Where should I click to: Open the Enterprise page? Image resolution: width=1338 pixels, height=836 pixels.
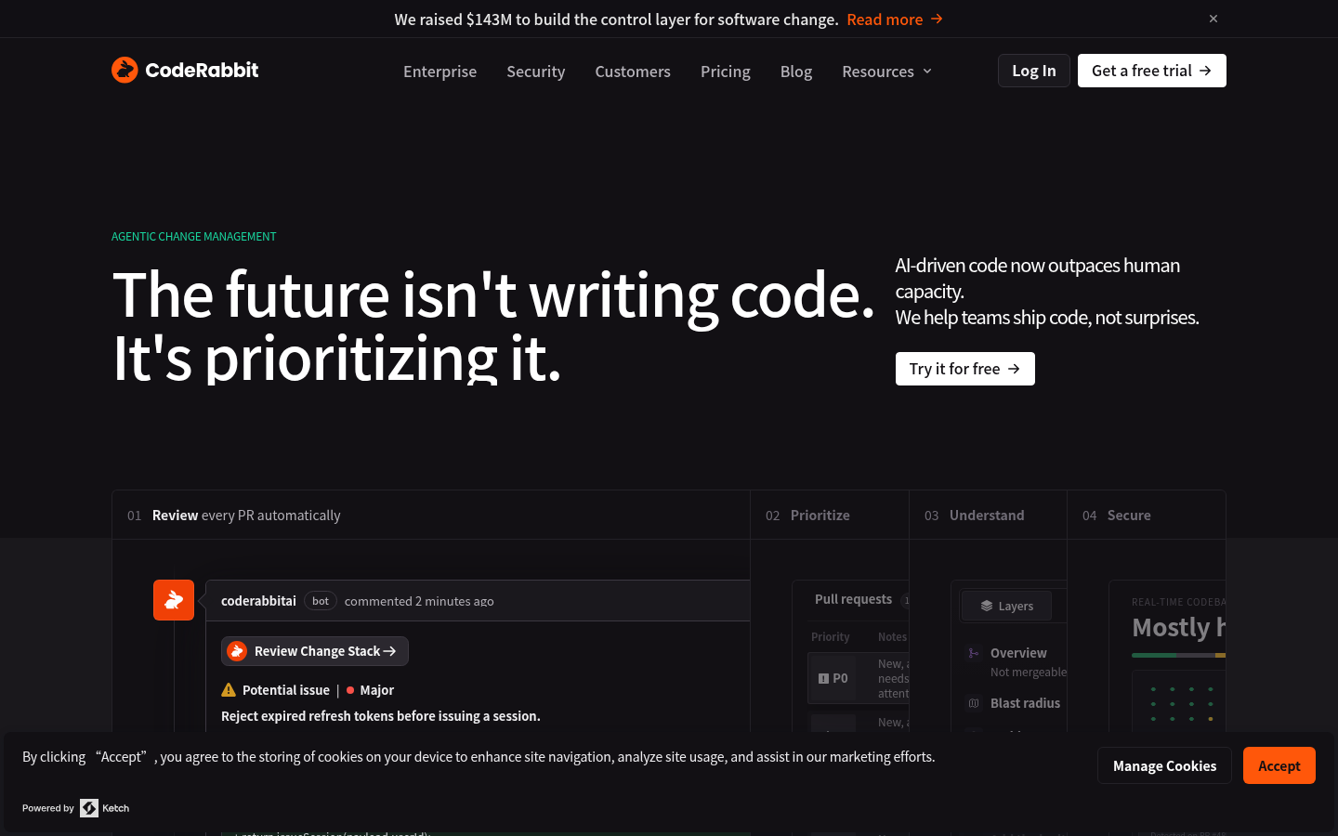pos(439,72)
